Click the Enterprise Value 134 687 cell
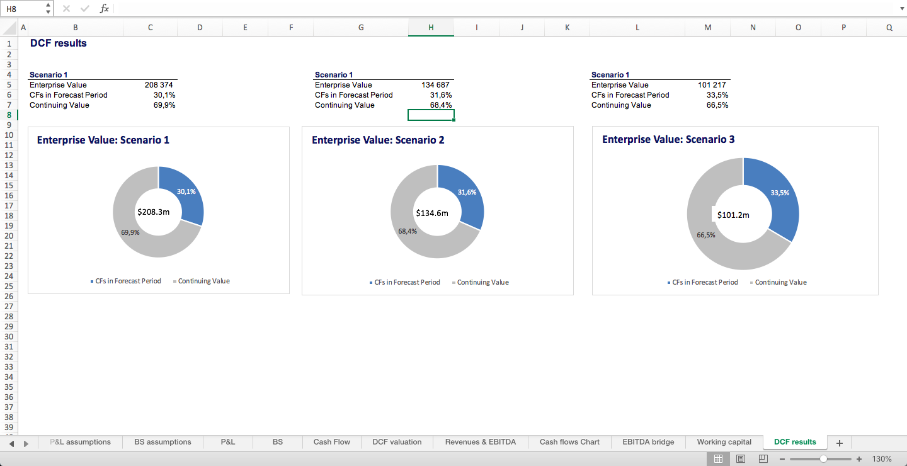The height and width of the screenshot is (466, 907). tap(431, 85)
